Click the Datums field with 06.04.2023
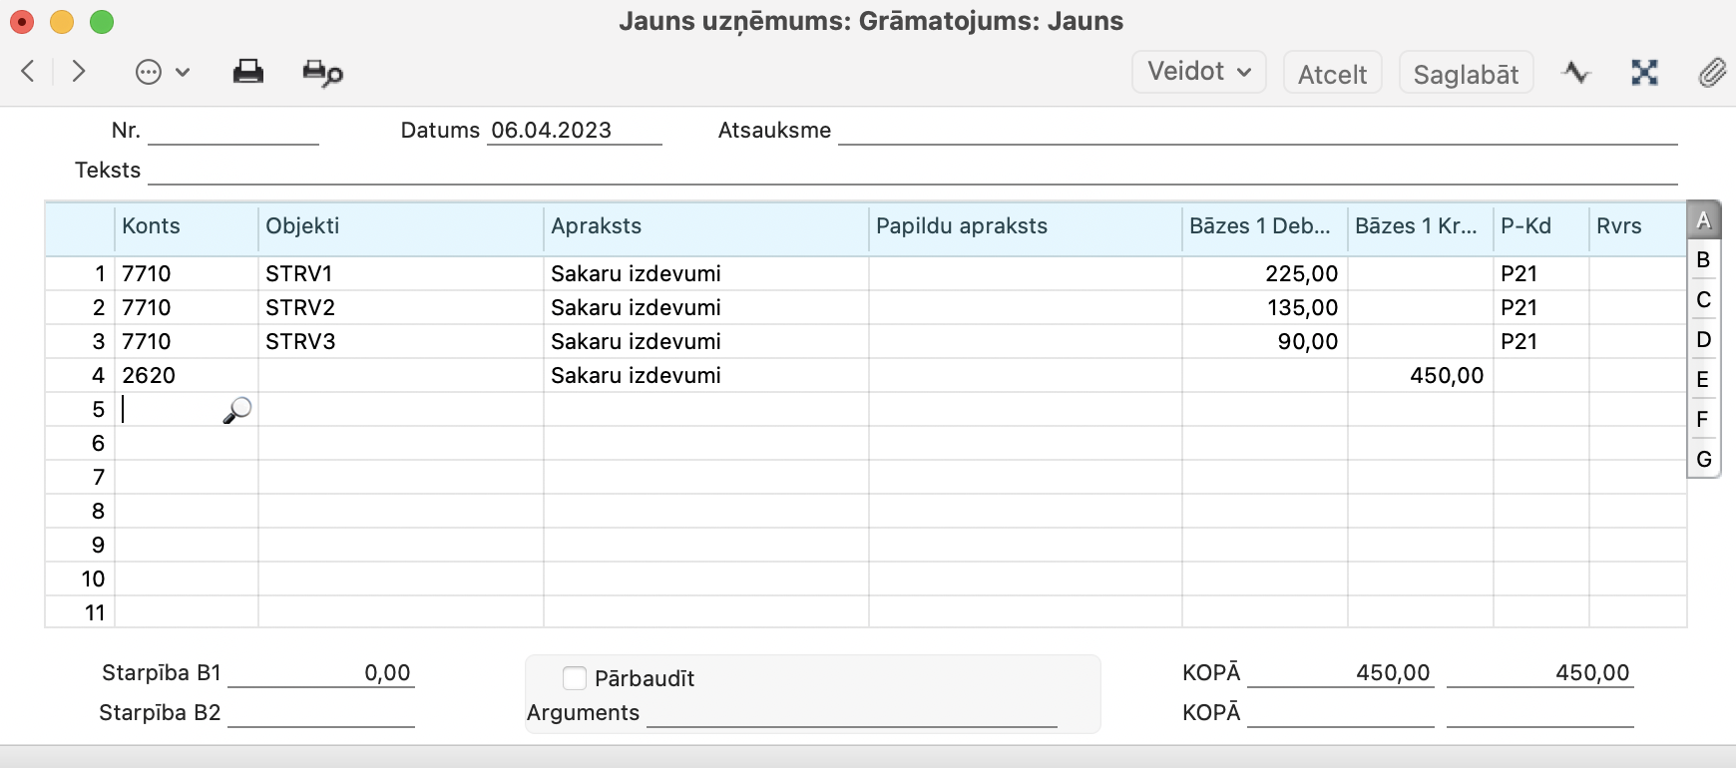Screen dimensions: 1736x768 [x=574, y=131]
